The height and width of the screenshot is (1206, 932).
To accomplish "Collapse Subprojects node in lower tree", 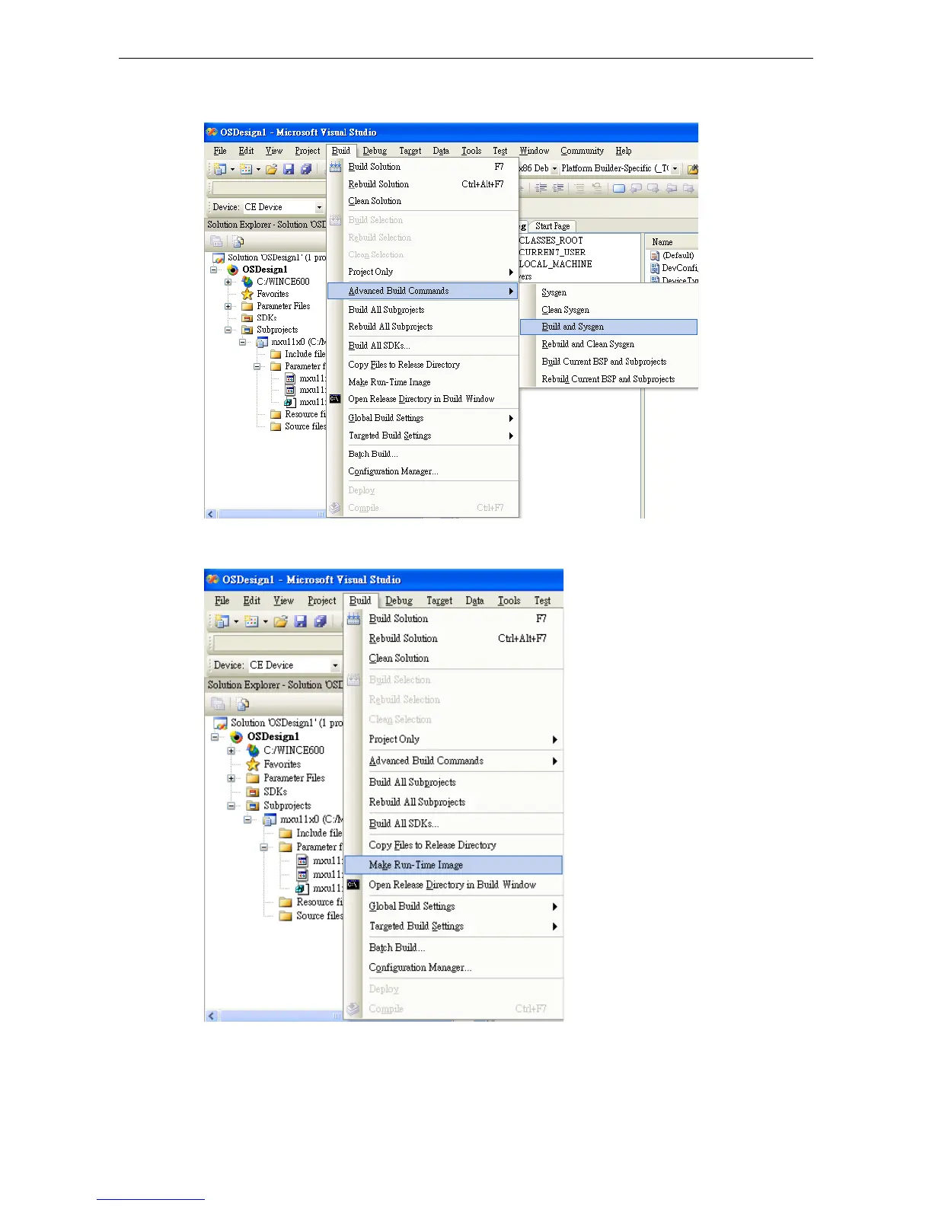I will (231, 806).
